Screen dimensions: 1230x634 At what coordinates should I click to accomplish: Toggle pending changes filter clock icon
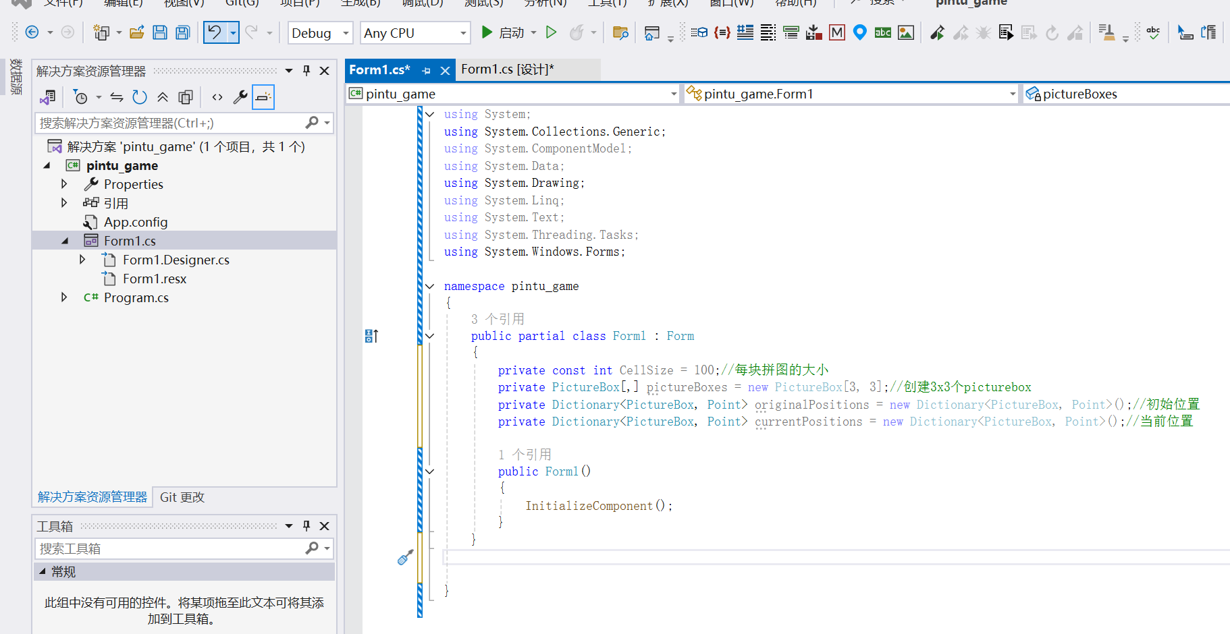coord(81,97)
